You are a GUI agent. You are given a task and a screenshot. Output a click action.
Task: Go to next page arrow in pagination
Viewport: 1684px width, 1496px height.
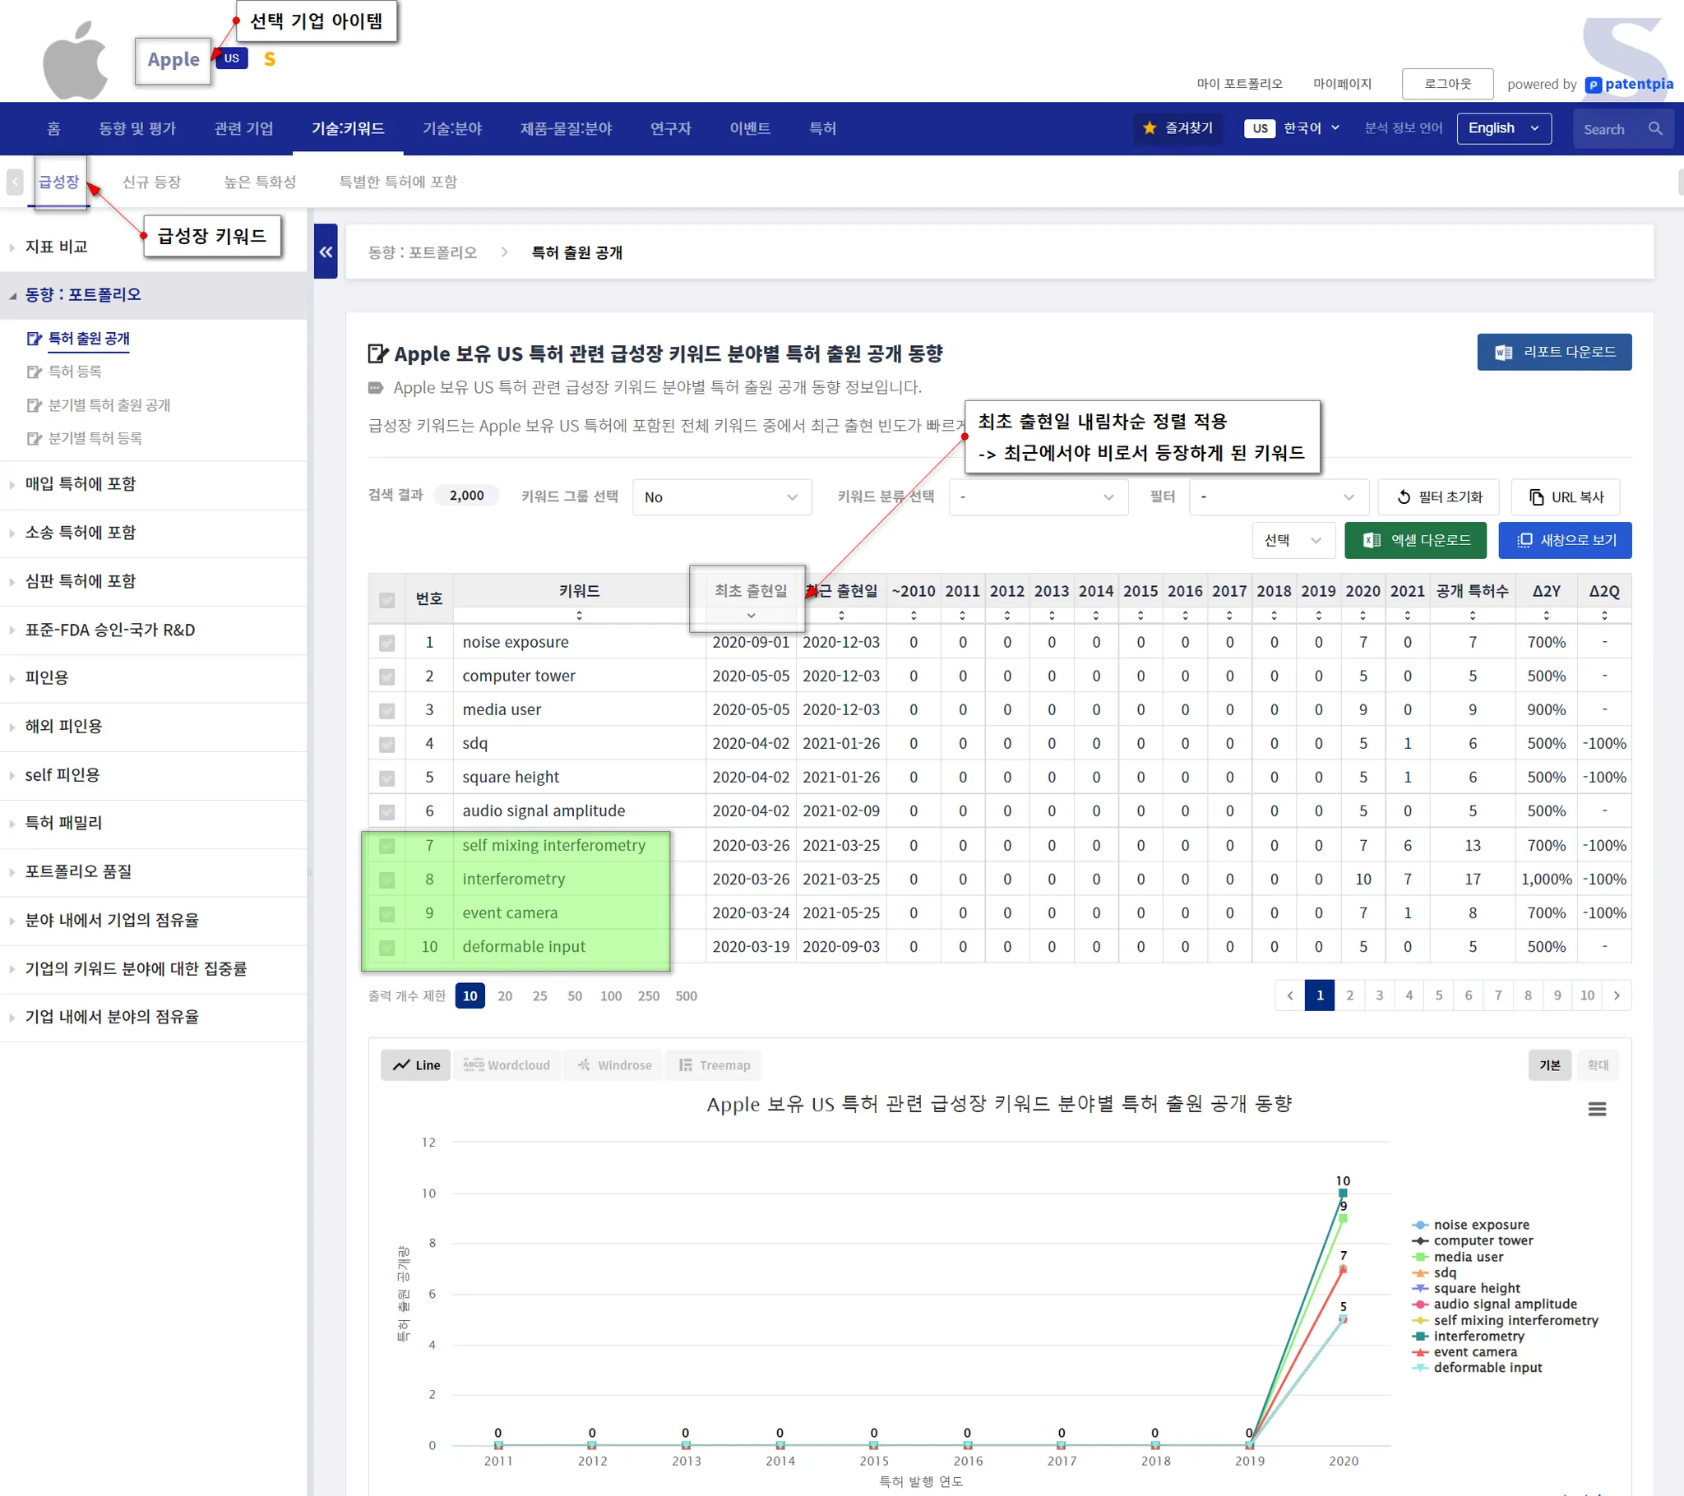pos(1616,995)
